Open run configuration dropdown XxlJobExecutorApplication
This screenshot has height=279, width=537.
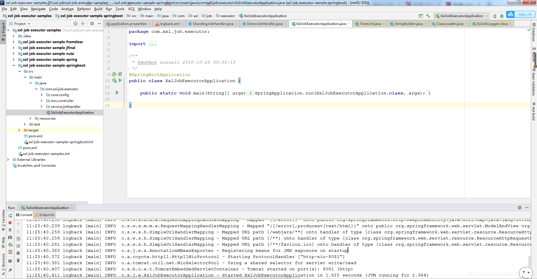pyautogui.click(x=461, y=16)
